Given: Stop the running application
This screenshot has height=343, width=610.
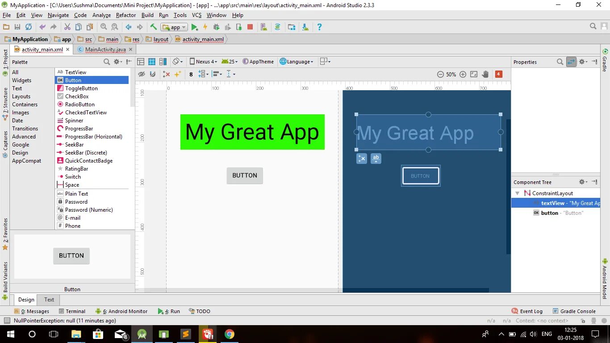Looking at the screenshot, I should [250, 27].
